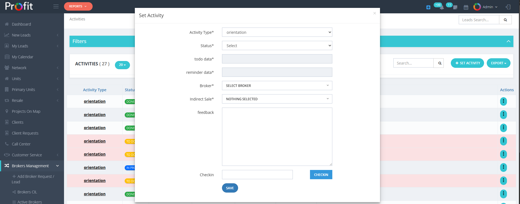Open Add Broker Request / Lead submenu item
This screenshot has height=204, width=520.
tap(33, 179)
